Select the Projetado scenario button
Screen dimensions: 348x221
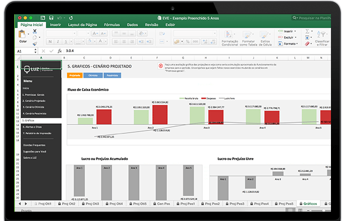click(74, 76)
